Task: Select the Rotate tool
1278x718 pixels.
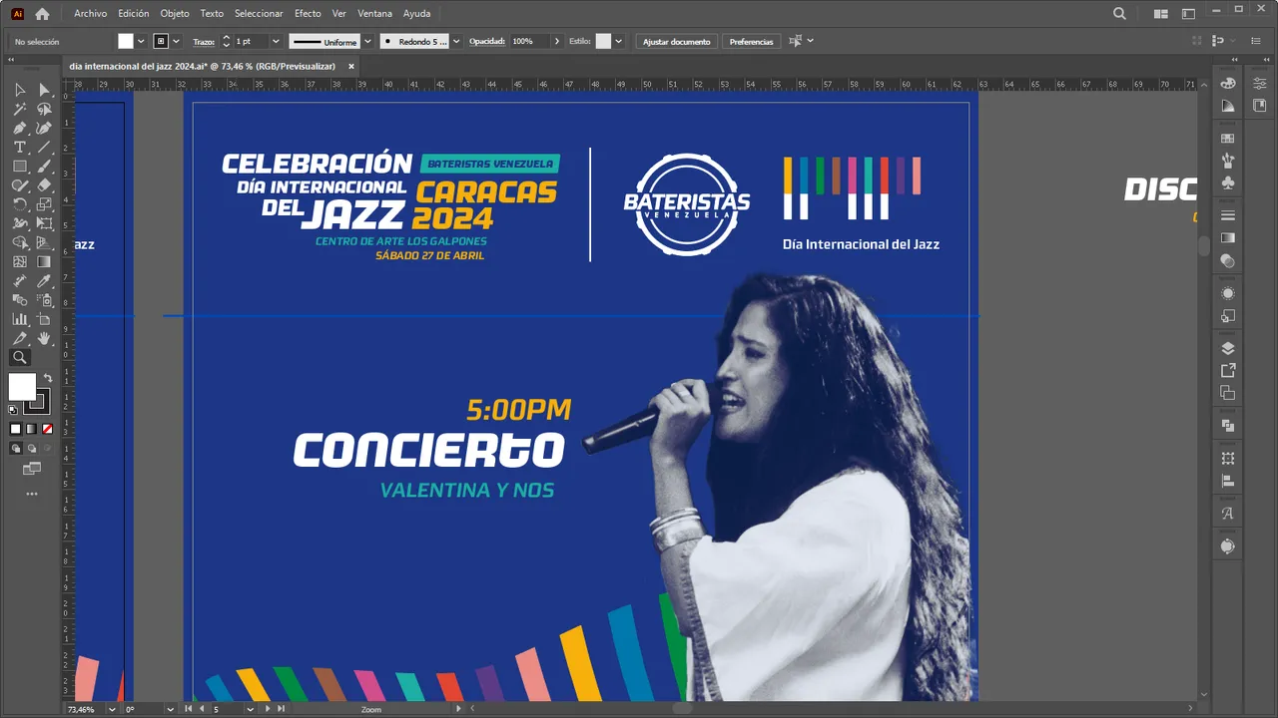Action: click(x=20, y=204)
